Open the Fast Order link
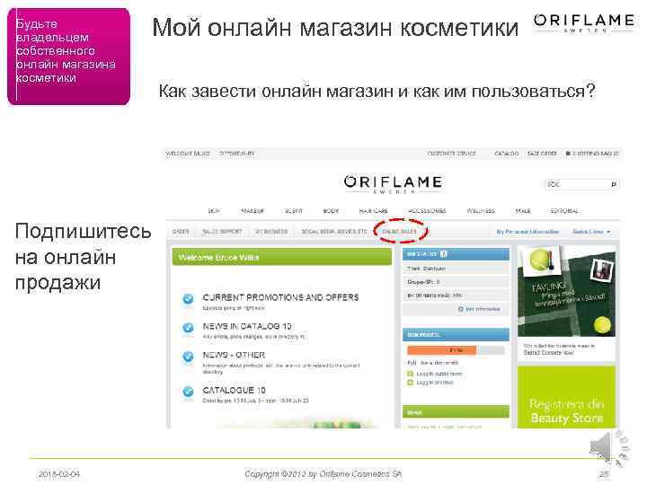Viewport: 647px width, 485px height. click(542, 154)
